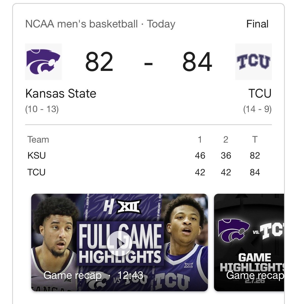Click the TCU team logo
Screen dimensions: 297x304
tap(253, 62)
